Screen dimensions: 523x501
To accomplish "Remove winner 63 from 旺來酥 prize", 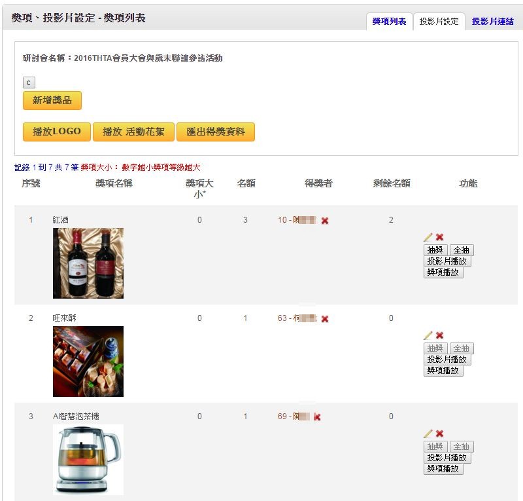I will 325,319.
